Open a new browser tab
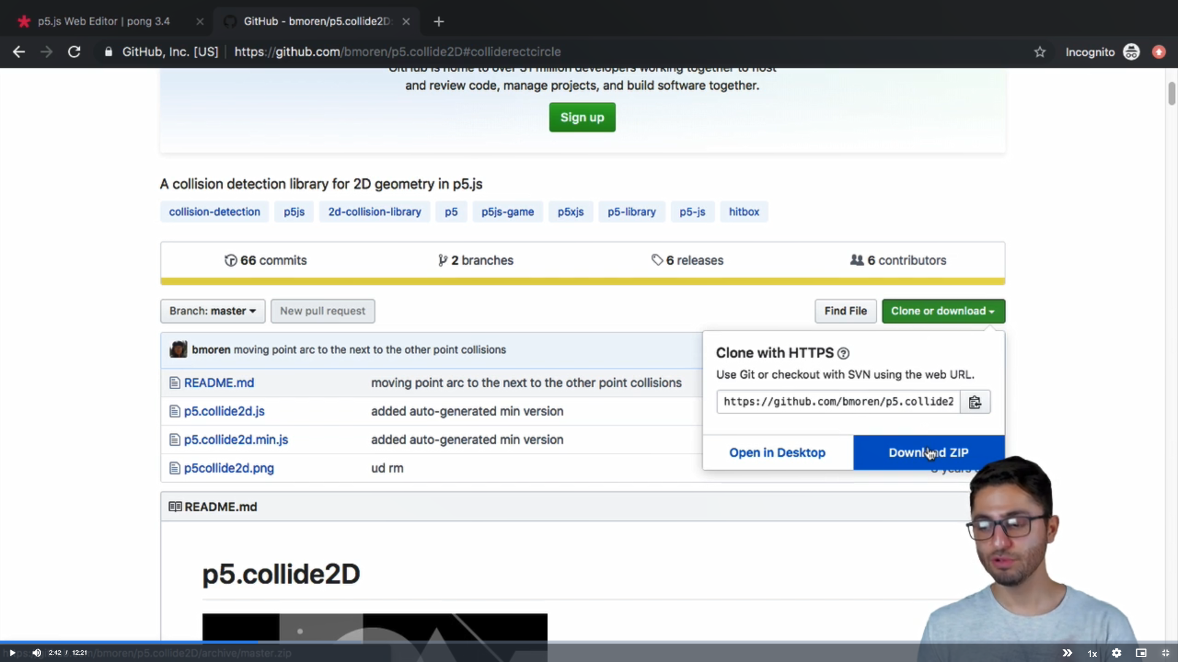Screen dimensions: 1178x662 pyautogui.click(x=439, y=21)
